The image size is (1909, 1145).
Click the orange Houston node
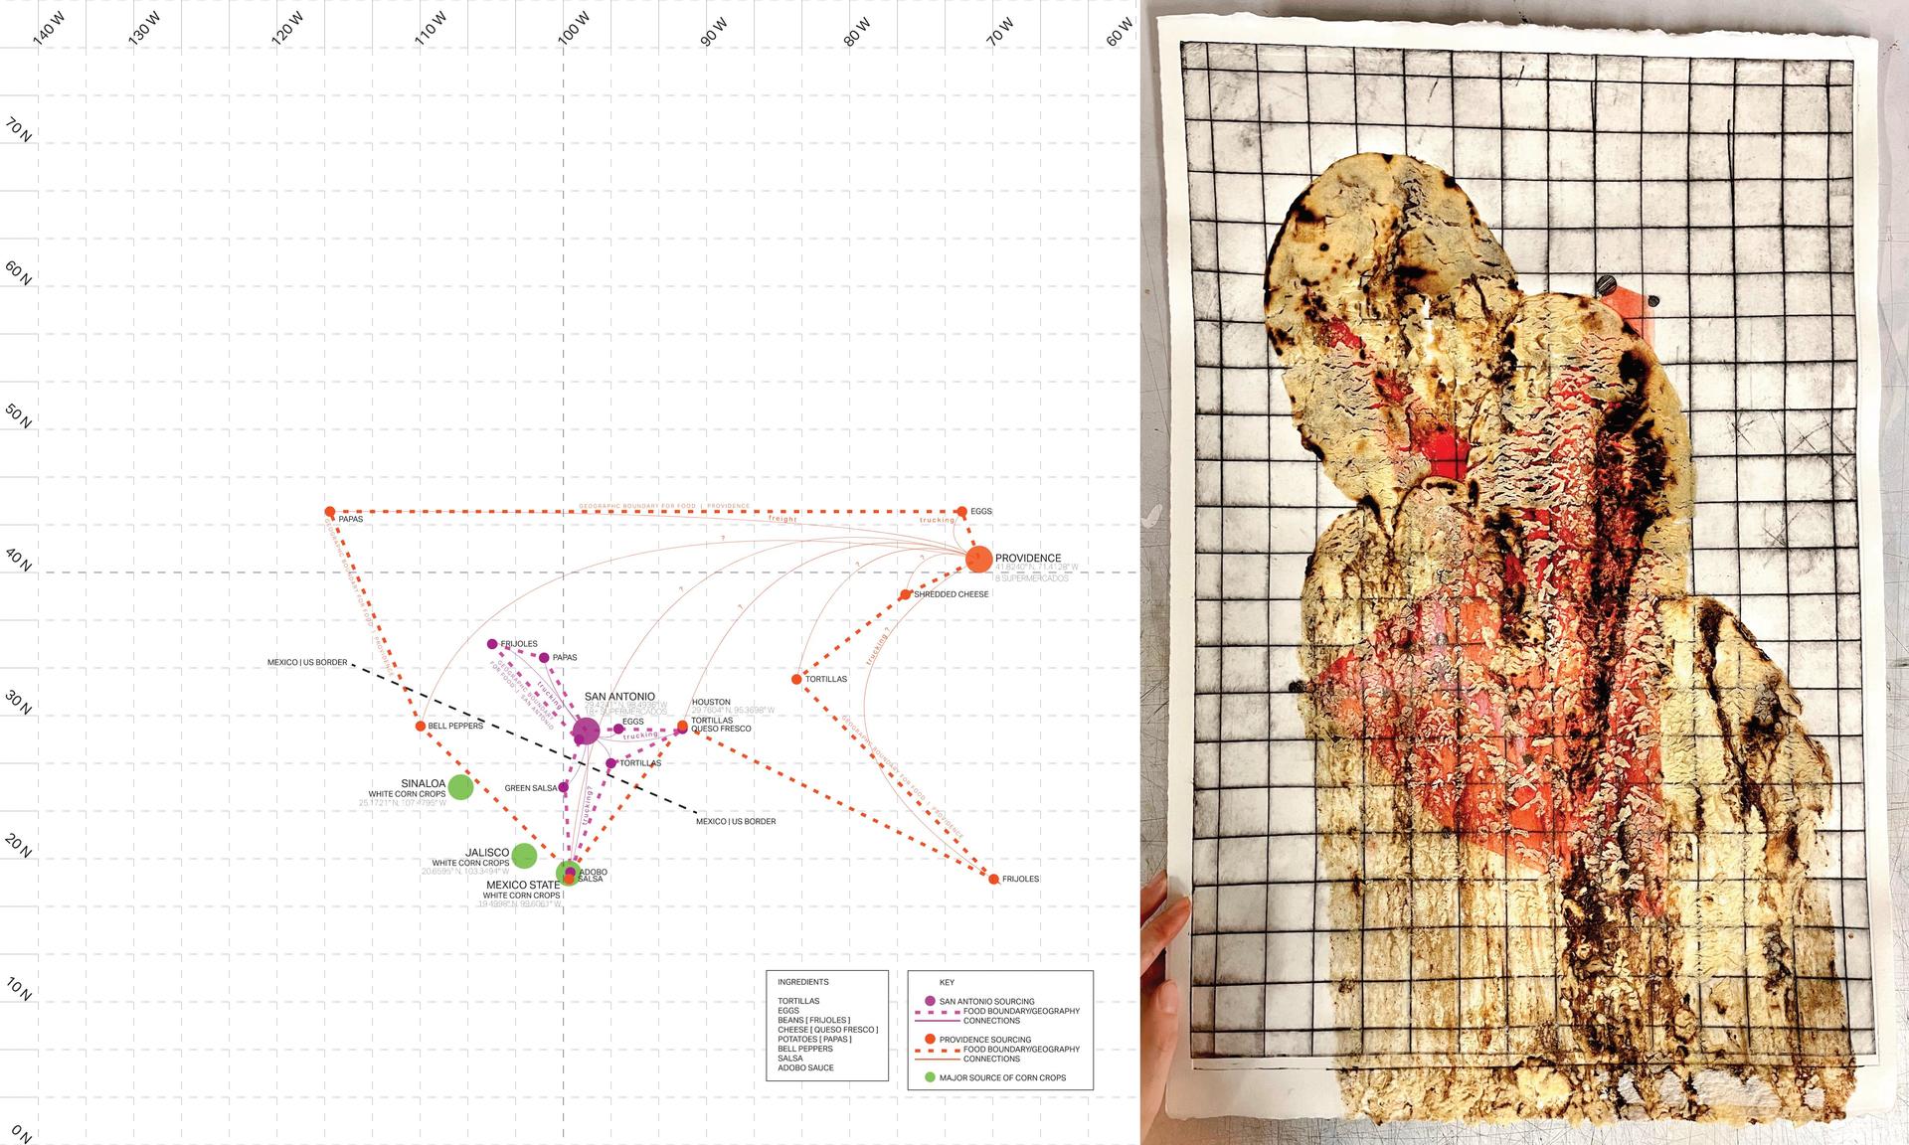682,726
